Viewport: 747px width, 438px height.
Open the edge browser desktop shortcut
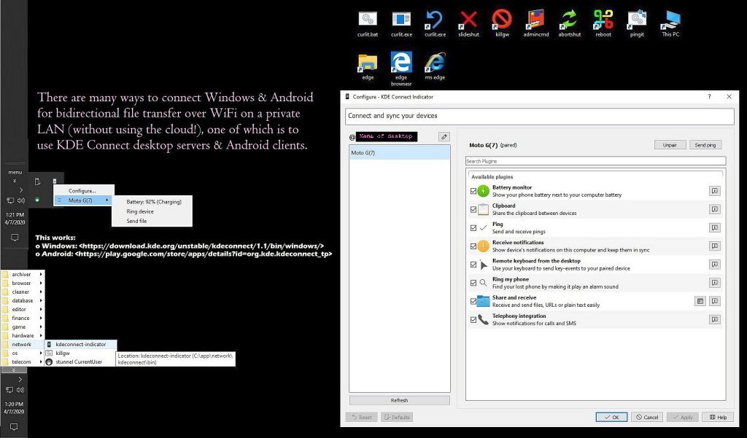pos(401,69)
